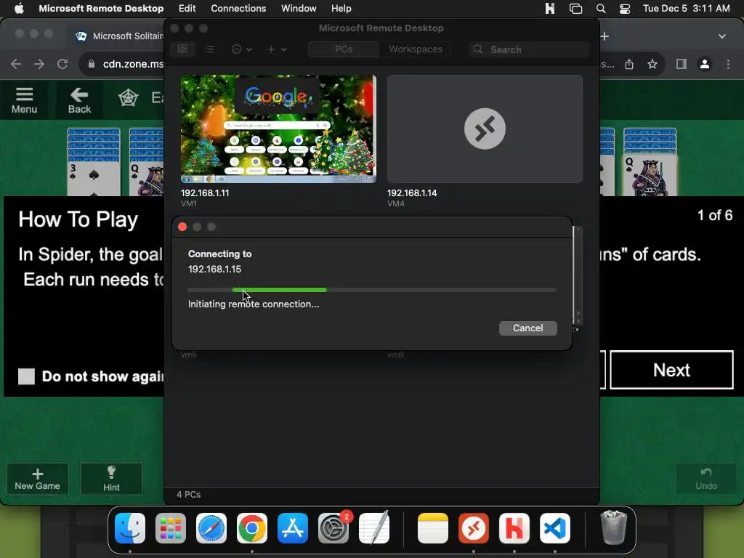Image resolution: width=744 pixels, height=558 pixels.
Task: Click the connection progress bar
Action: point(372,289)
